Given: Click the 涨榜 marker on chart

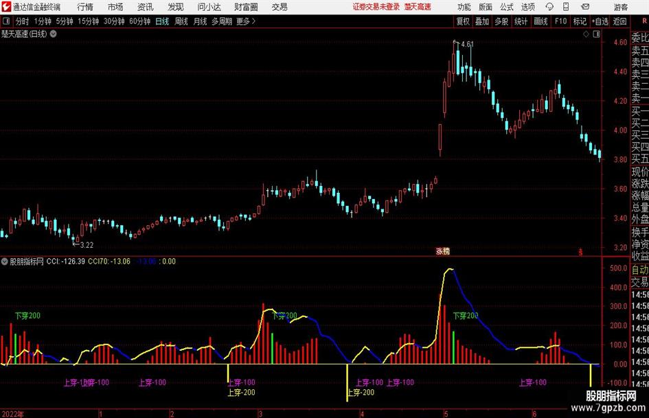Looking at the screenshot, I should 442,251.
